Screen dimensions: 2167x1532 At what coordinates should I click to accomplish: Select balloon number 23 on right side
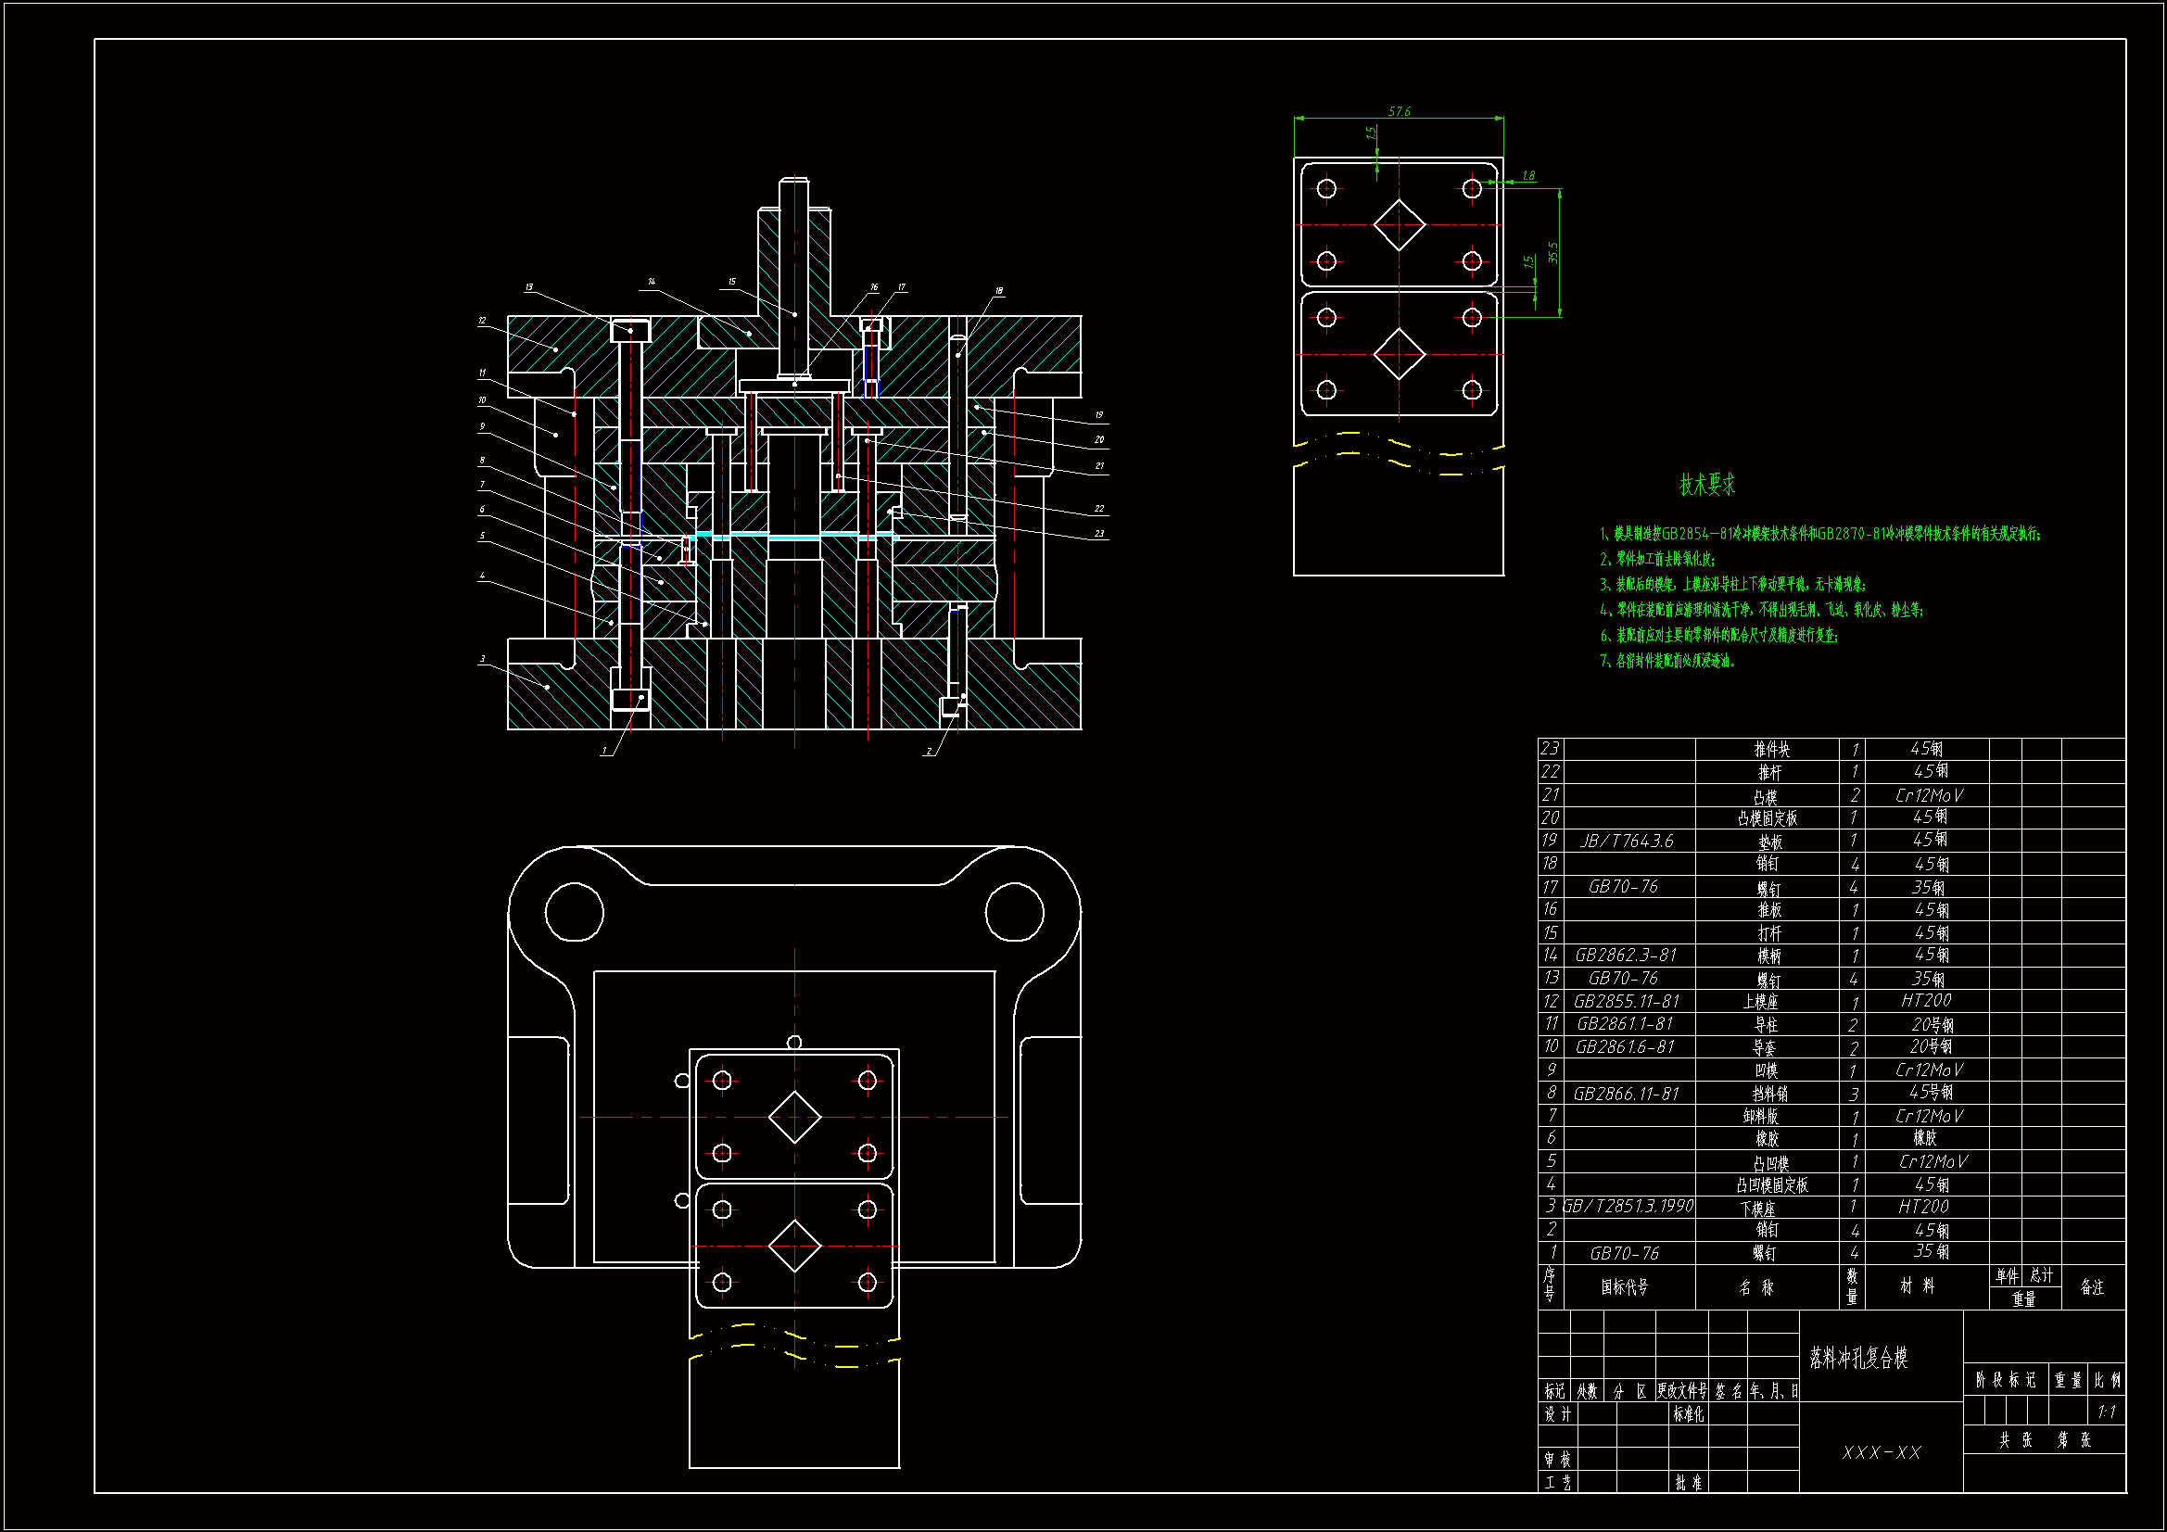[1098, 533]
